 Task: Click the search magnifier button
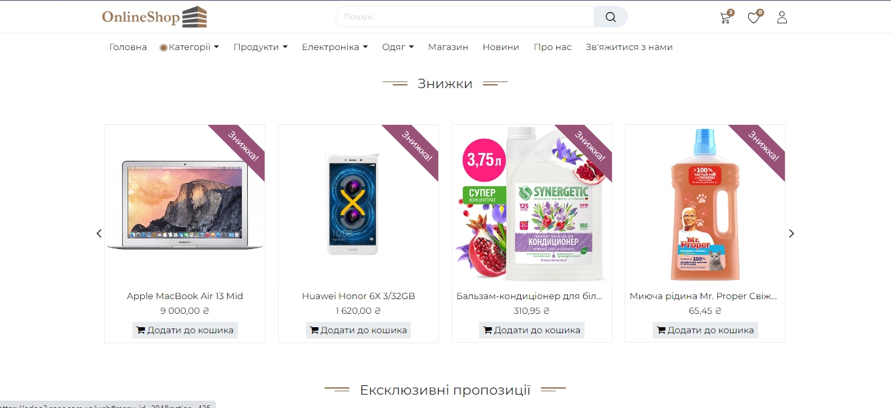(x=610, y=17)
